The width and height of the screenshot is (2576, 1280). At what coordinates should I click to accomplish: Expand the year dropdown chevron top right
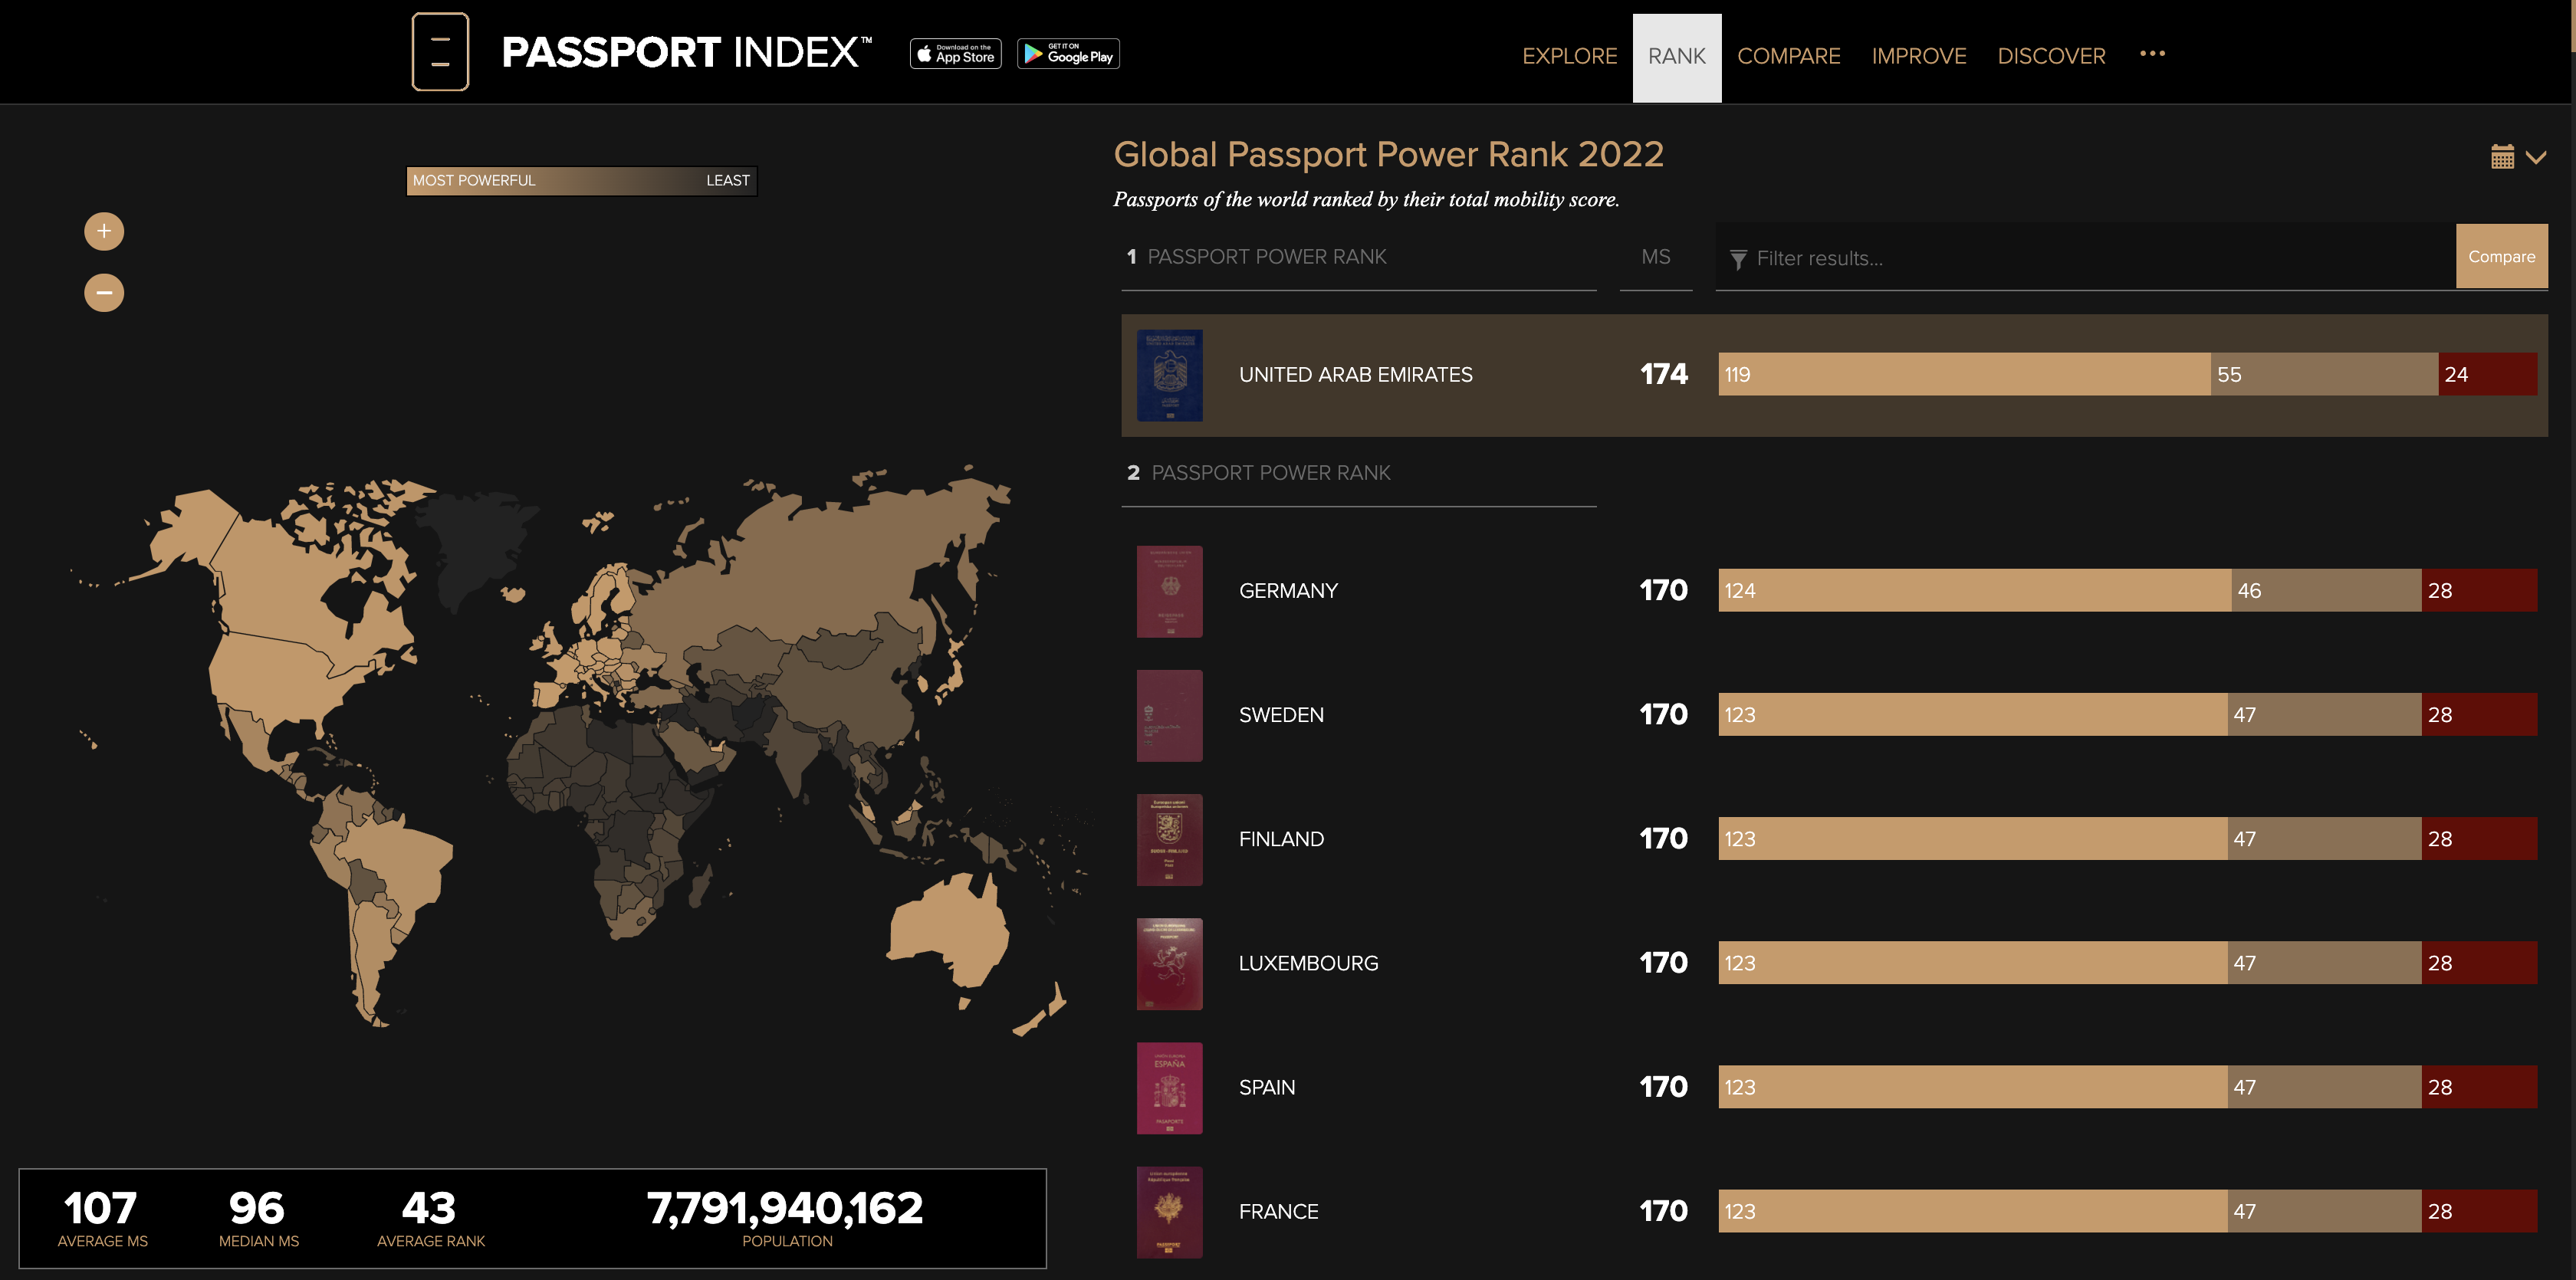[2536, 157]
